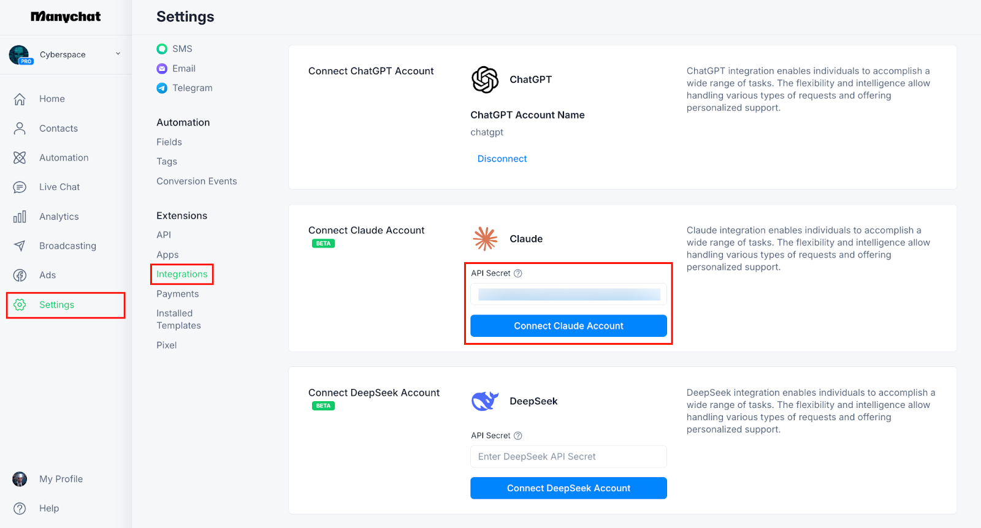
Task: Open Broadcasting paper plane icon
Action: pyautogui.click(x=20, y=246)
